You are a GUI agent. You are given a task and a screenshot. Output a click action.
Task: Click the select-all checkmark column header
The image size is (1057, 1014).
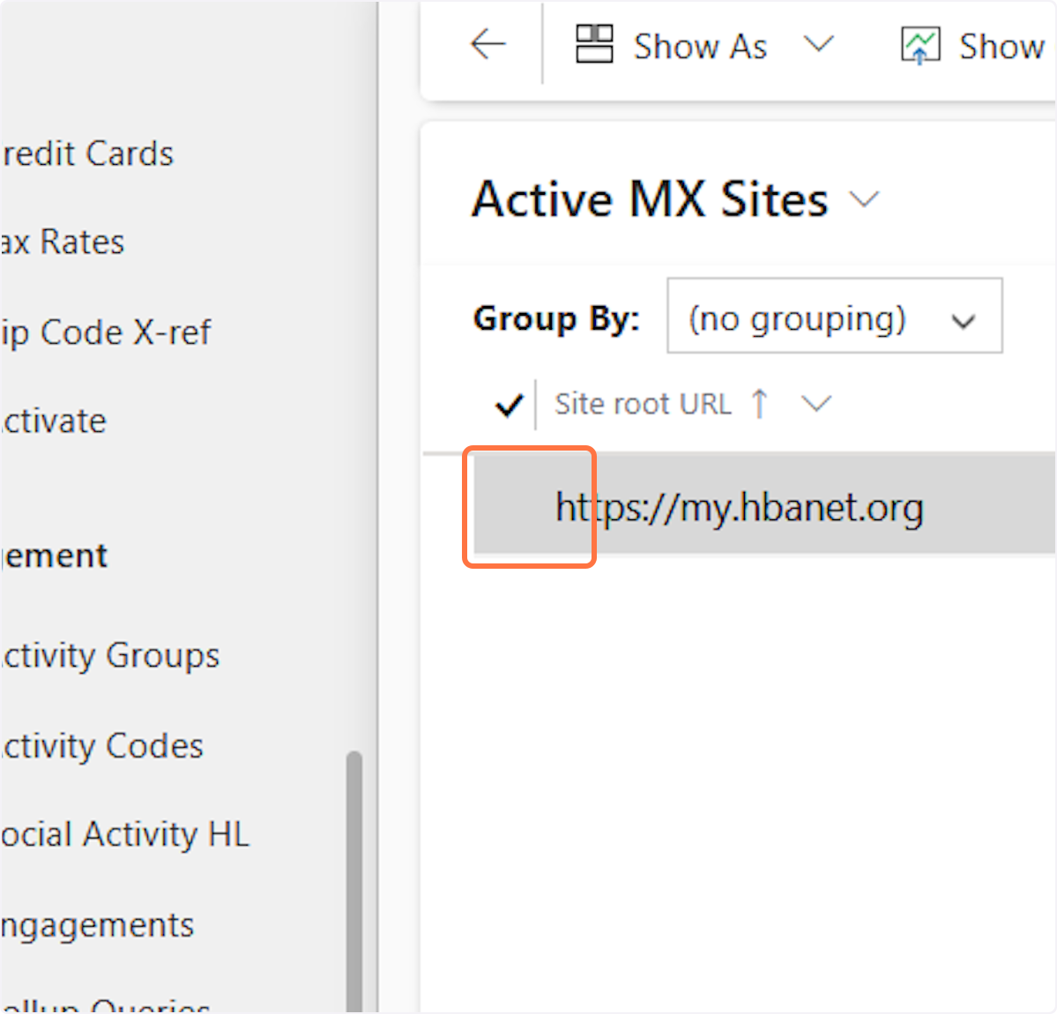click(x=508, y=405)
